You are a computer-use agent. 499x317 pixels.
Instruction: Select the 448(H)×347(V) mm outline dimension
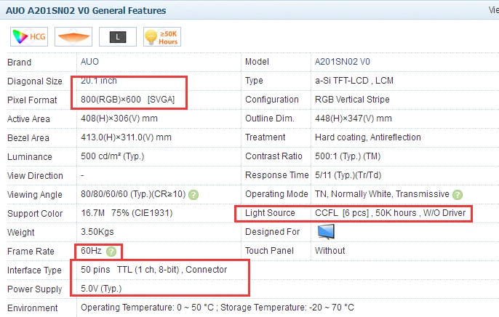coord(354,119)
